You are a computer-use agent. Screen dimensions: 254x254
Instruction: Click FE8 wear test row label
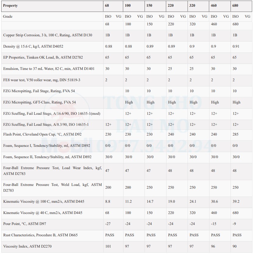(x=42, y=80)
